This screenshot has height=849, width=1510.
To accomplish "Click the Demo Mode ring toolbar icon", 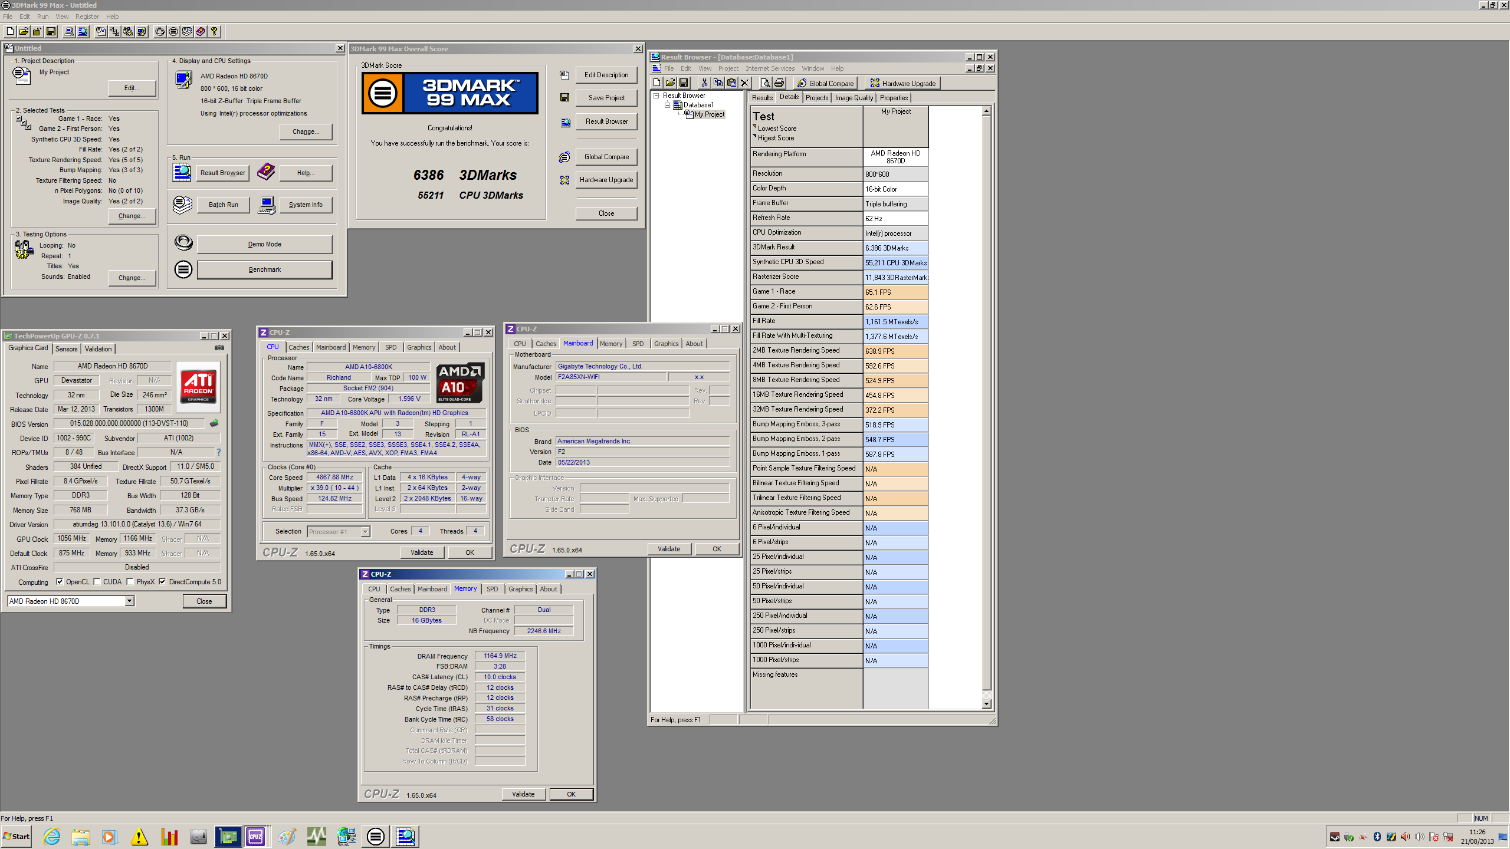I will click(160, 31).
